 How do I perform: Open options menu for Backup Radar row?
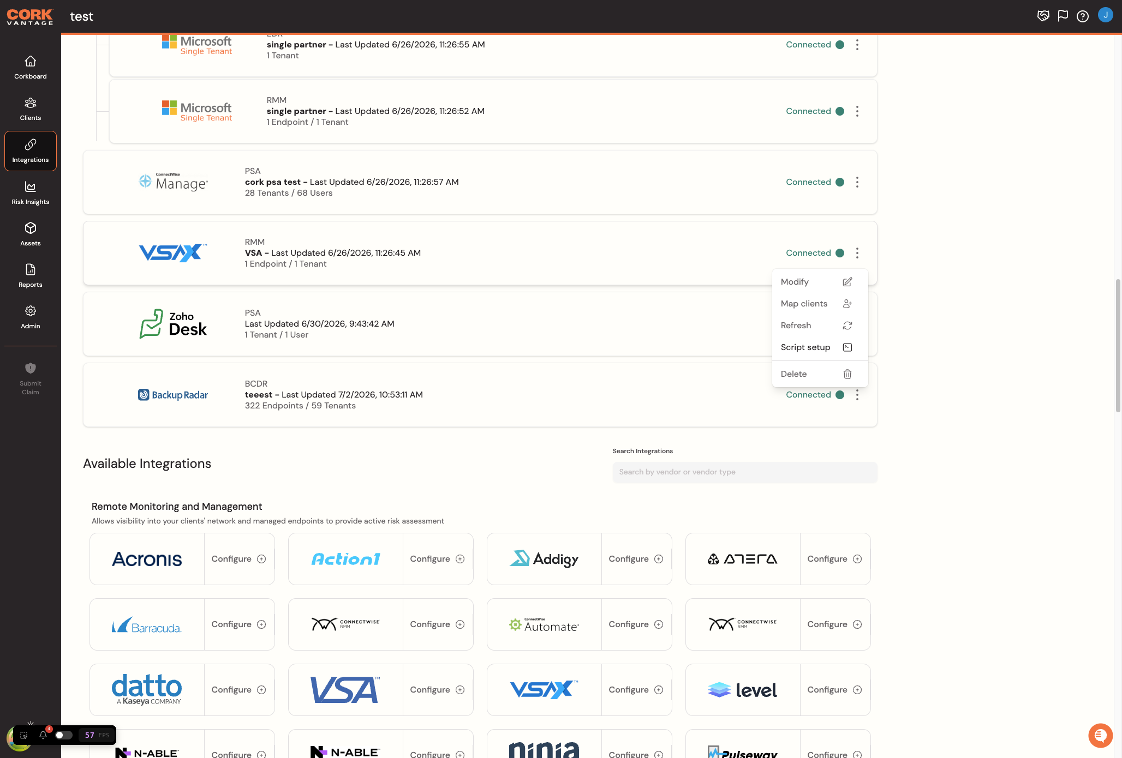pos(857,395)
